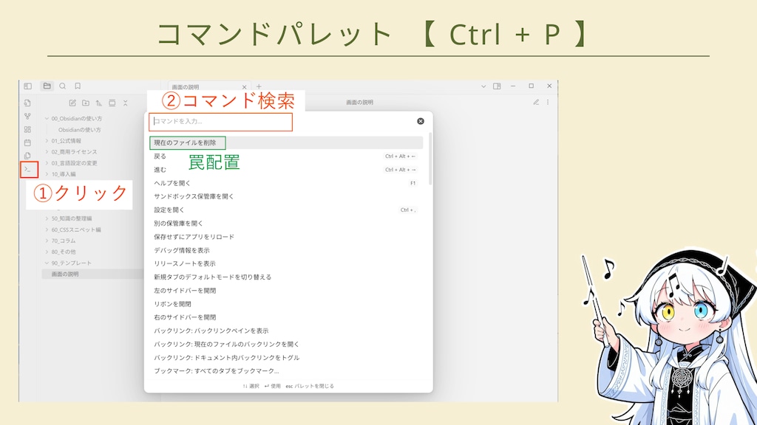Open the bookmarks panel icon
The height and width of the screenshot is (425, 757).
pos(78,86)
